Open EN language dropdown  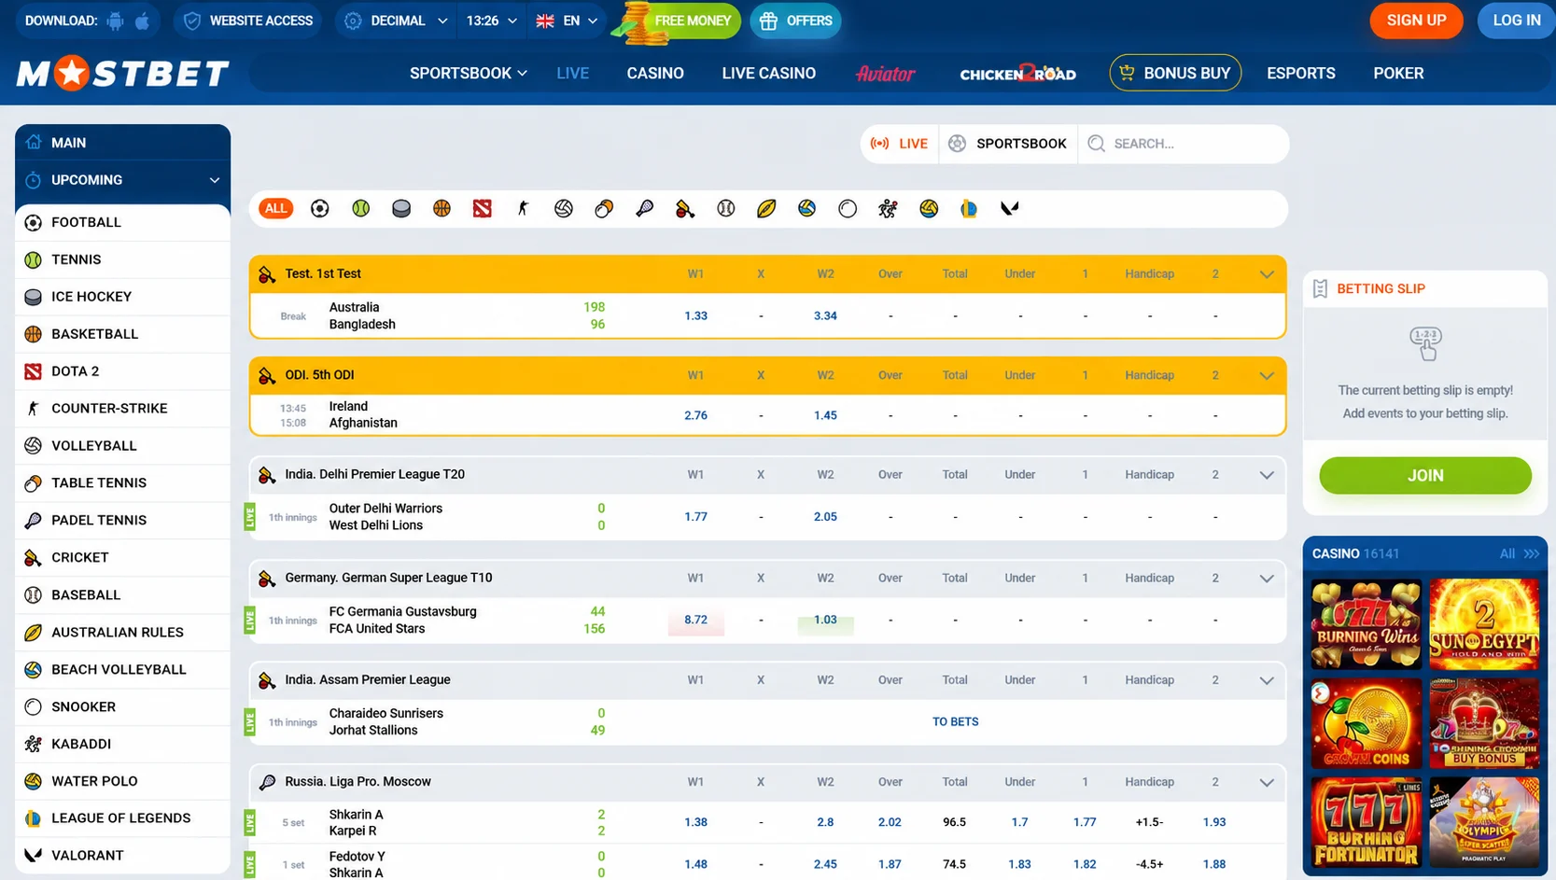pyautogui.click(x=567, y=21)
